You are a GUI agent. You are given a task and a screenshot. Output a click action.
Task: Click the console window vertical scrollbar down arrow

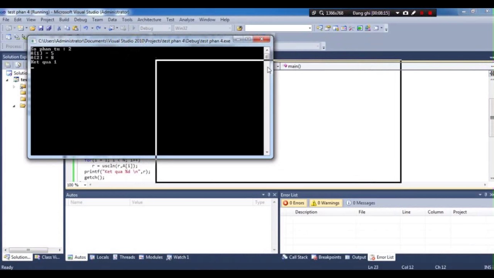pyautogui.click(x=267, y=153)
